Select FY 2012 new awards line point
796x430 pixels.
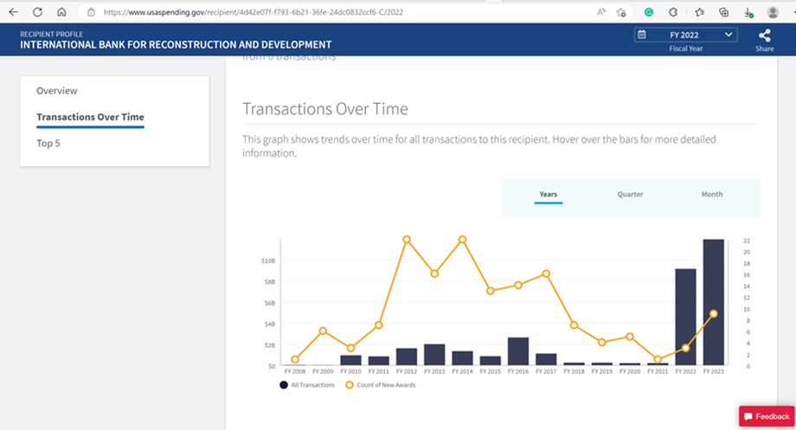click(x=407, y=240)
